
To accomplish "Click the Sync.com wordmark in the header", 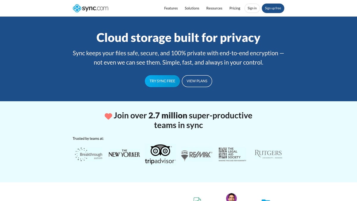I will (95, 8).
